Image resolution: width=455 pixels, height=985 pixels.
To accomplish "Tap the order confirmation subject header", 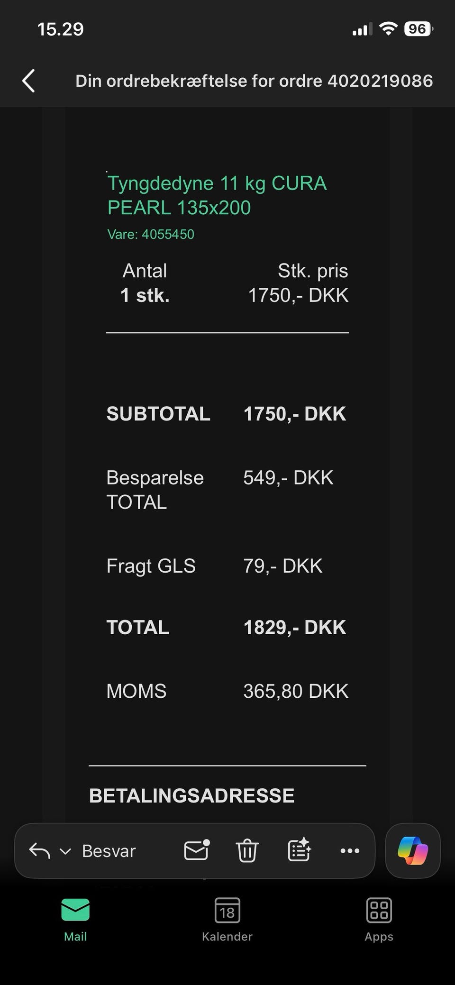I will [x=254, y=81].
